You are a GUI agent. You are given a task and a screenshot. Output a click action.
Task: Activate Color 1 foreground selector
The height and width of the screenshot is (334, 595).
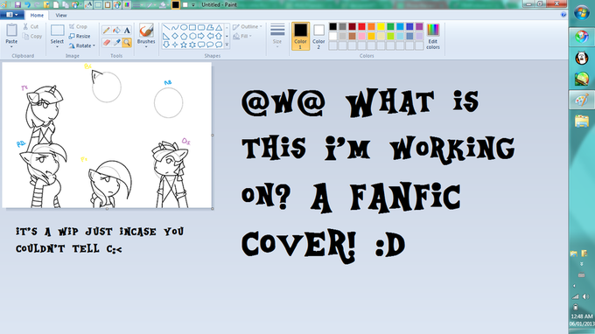(x=300, y=36)
